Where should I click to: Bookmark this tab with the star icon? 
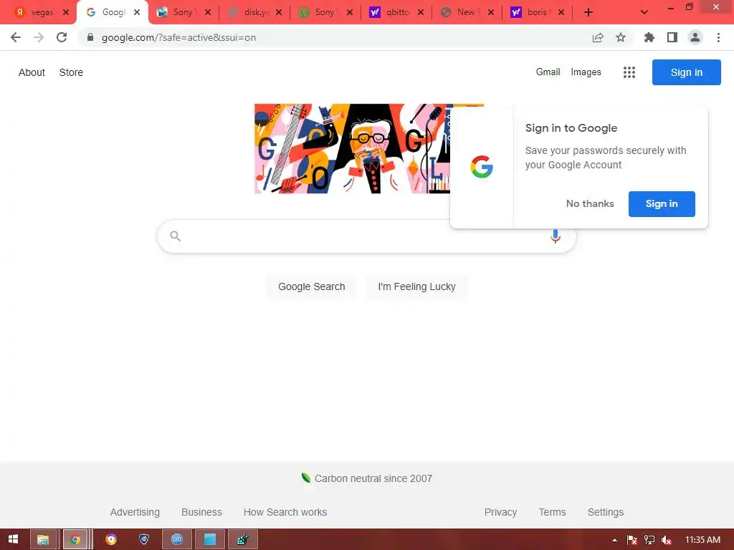(621, 37)
